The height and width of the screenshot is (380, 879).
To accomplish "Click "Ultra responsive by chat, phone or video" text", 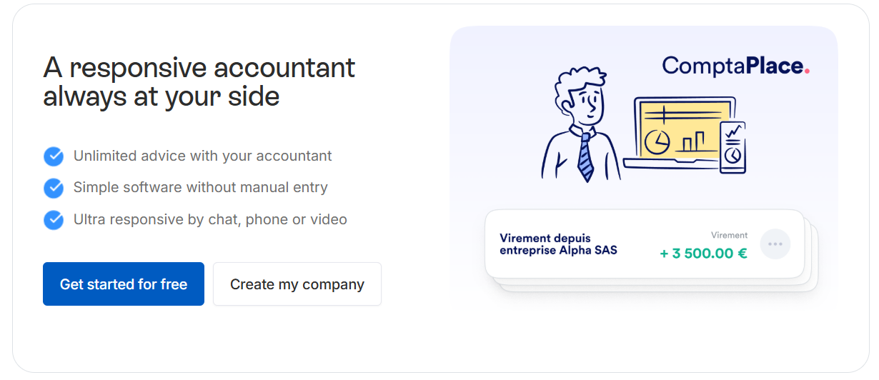I will tap(210, 219).
